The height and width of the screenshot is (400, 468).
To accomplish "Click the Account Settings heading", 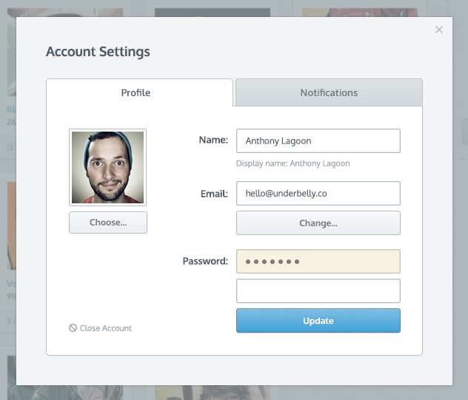I will [x=98, y=52].
